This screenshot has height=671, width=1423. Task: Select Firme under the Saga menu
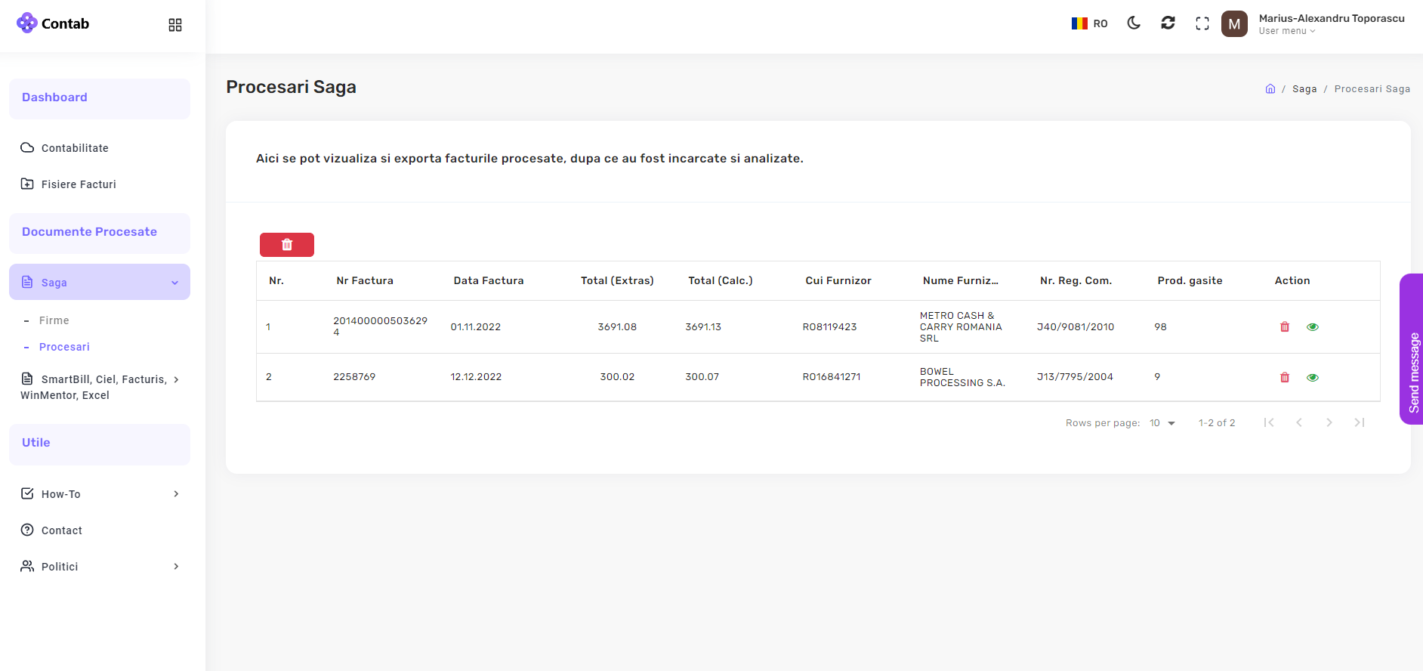[x=54, y=320]
